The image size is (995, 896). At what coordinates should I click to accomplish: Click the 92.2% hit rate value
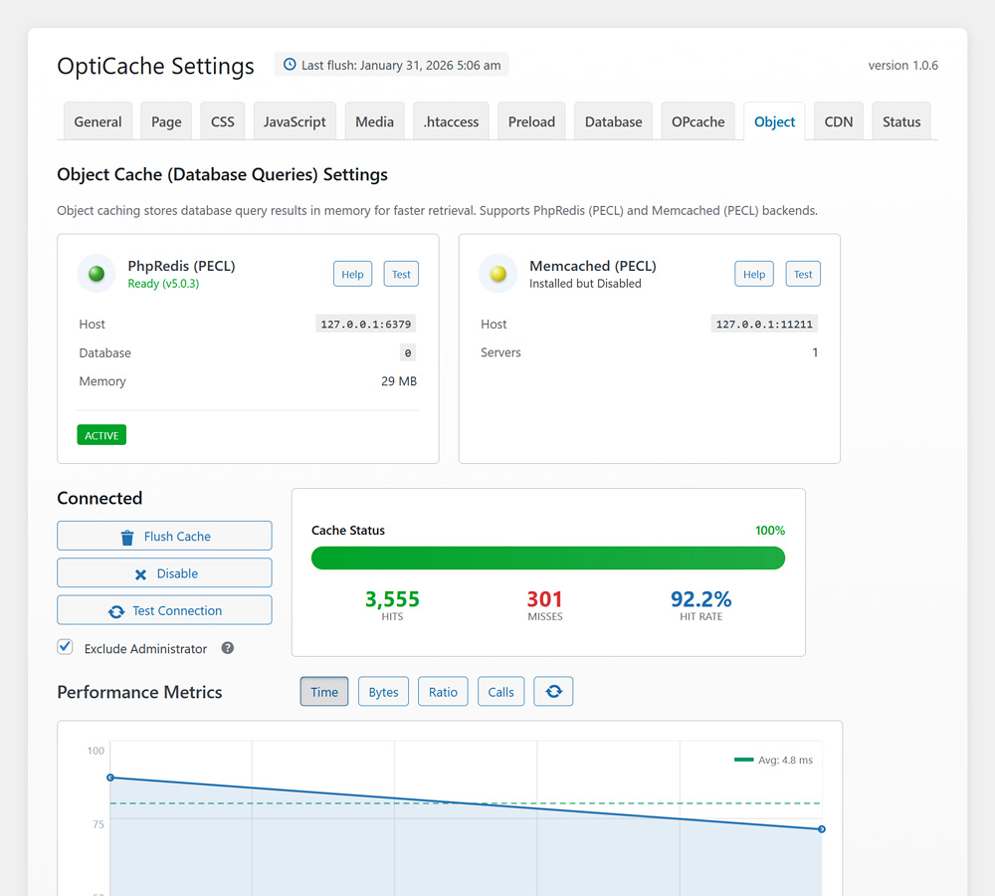pyautogui.click(x=701, y=598)
